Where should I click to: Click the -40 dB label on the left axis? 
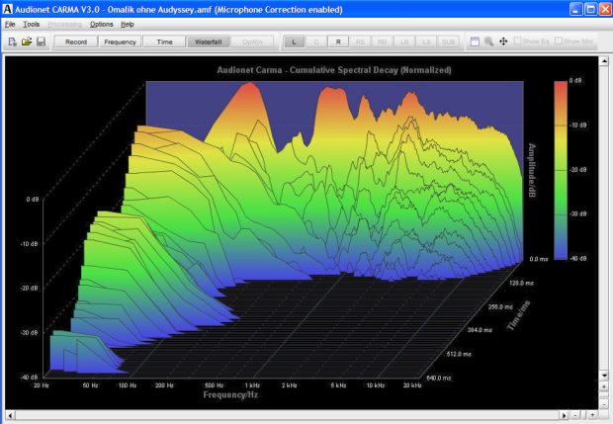coord(30,378)
